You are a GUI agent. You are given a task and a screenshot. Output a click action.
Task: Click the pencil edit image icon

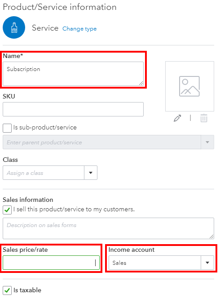177,118
